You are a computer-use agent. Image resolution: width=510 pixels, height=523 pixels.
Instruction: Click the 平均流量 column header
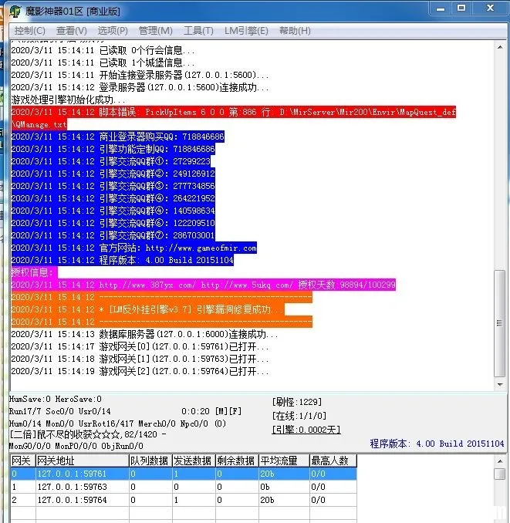[x=284, y=461]
